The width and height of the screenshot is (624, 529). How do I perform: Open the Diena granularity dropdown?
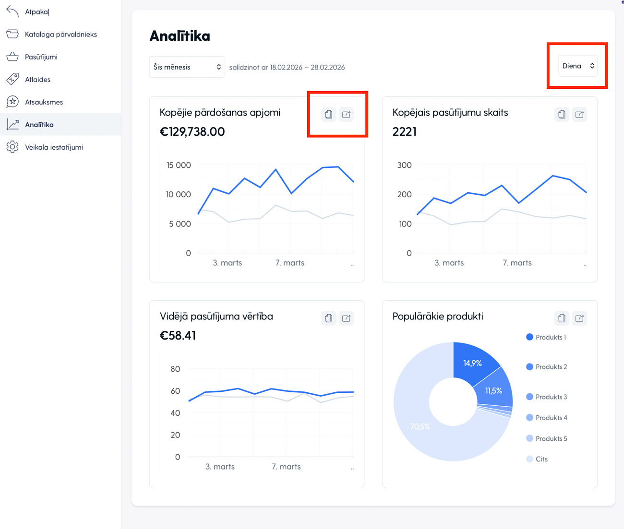coord(578,66)
